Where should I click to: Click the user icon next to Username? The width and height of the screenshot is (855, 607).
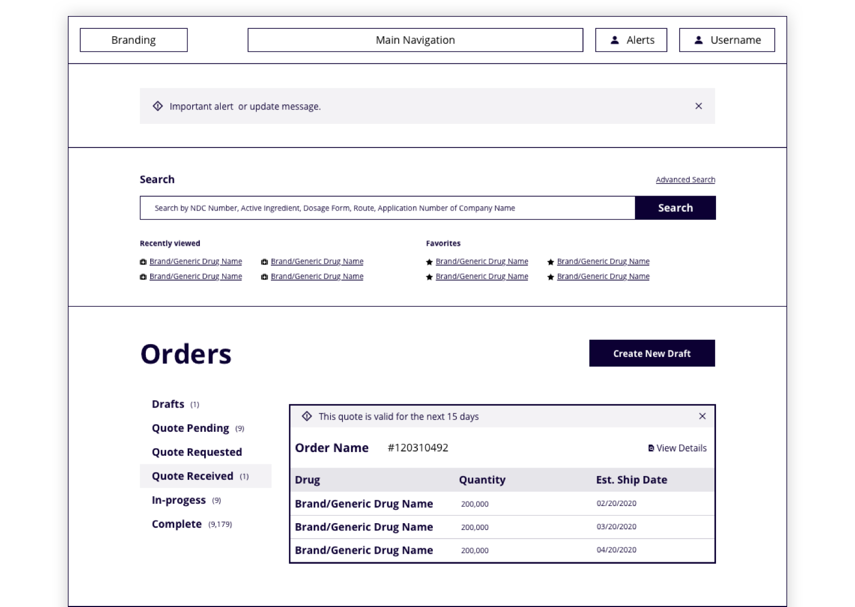pyautogui.click(x=698, y=40)
